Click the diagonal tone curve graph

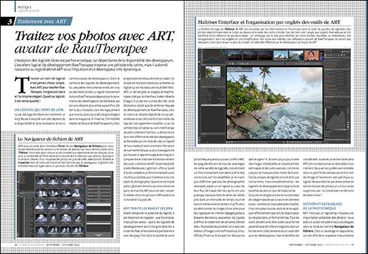point(335,119)
